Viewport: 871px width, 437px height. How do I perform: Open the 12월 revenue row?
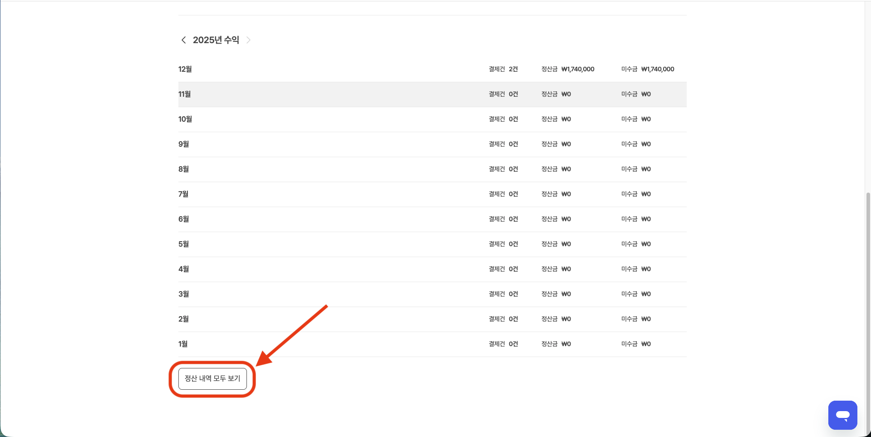[185, 69]
